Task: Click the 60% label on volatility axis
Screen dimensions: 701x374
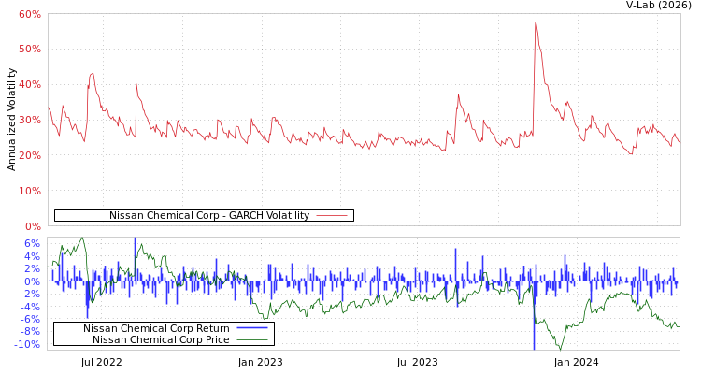Action: (x=29, y=14)
